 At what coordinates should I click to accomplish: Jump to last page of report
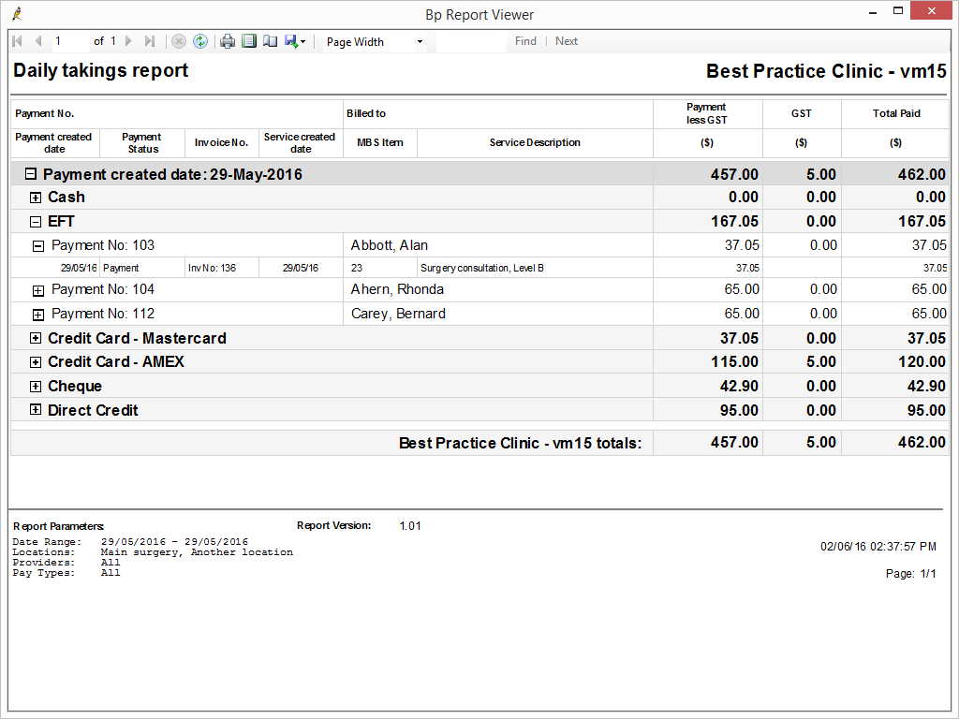[150, 41]
